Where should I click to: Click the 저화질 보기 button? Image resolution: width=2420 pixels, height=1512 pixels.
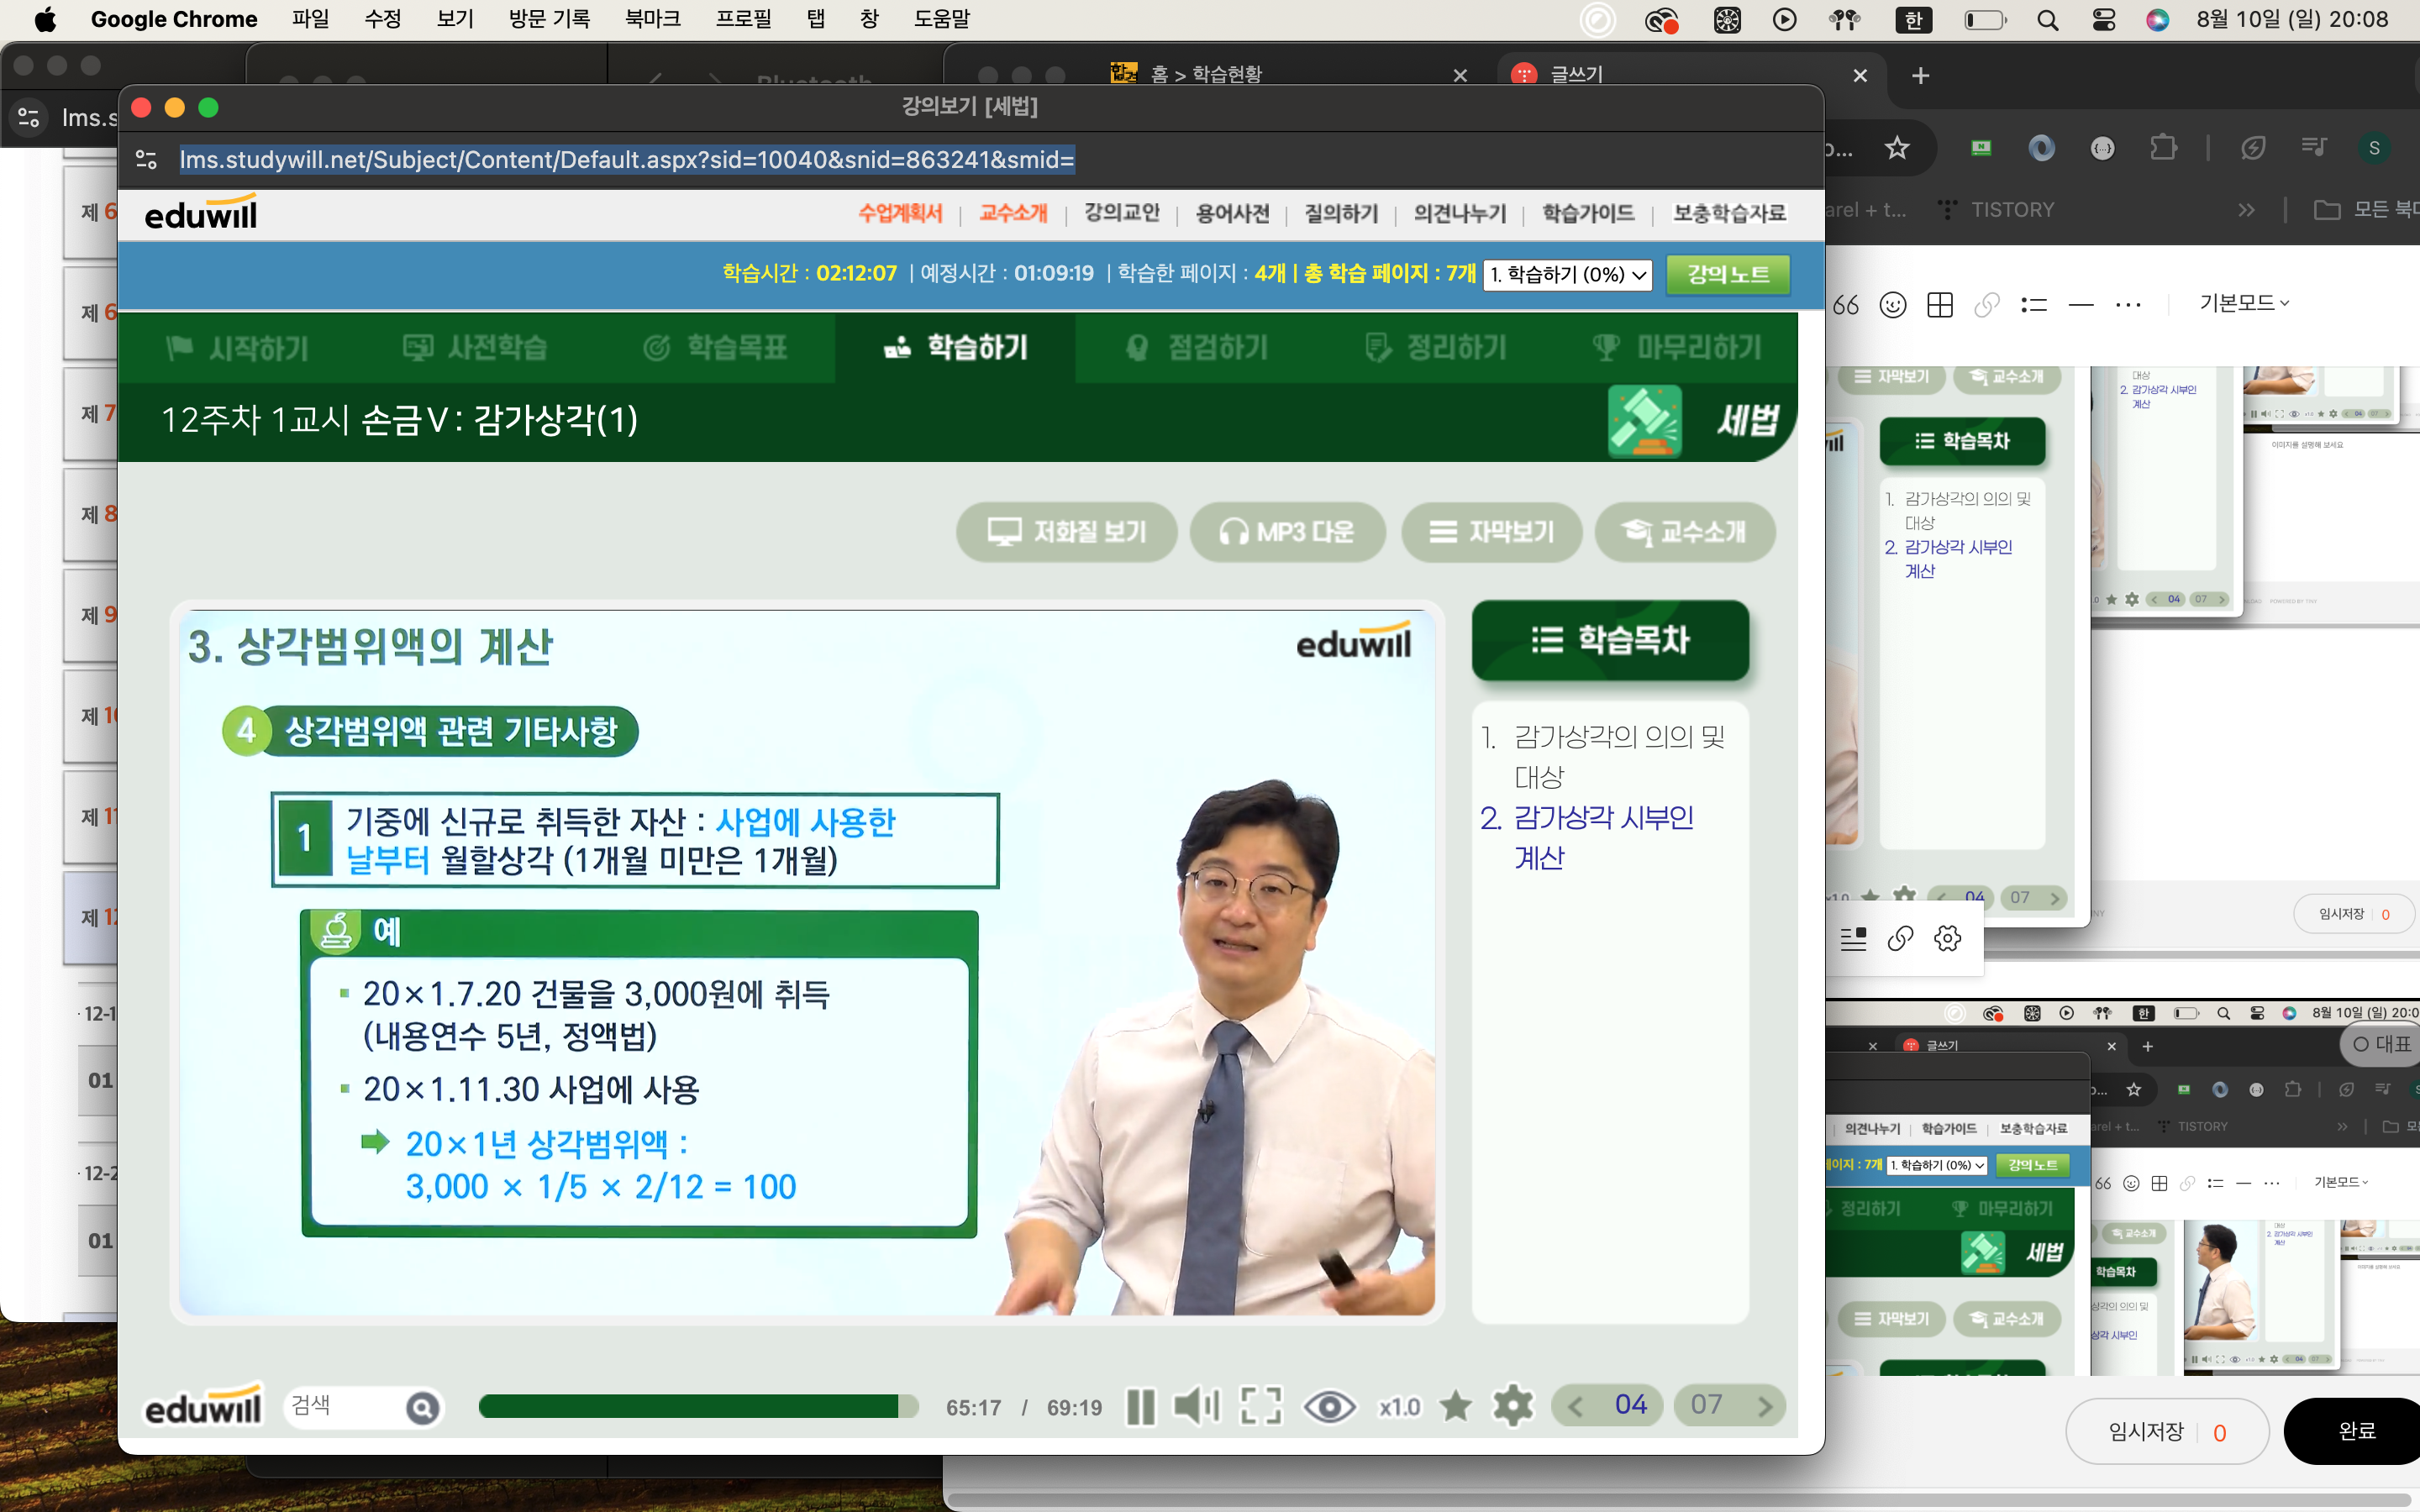click(x=1066, y=531)
